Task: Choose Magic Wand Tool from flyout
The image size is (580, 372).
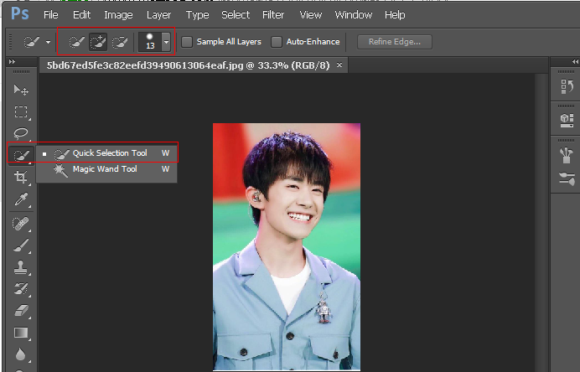Action: [x=105, y=169]
